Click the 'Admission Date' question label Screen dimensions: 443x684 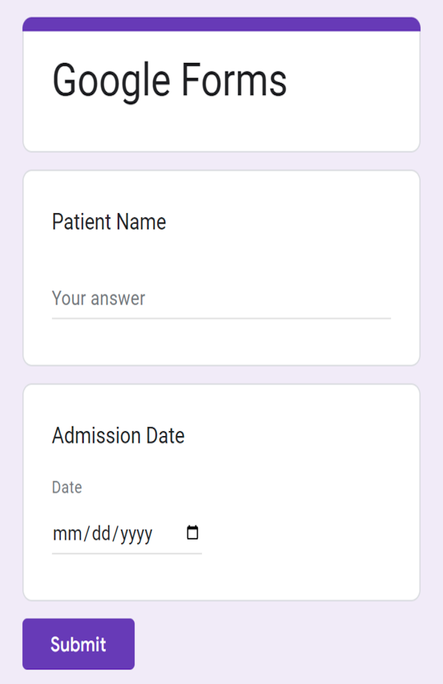[x=118, y=435]
